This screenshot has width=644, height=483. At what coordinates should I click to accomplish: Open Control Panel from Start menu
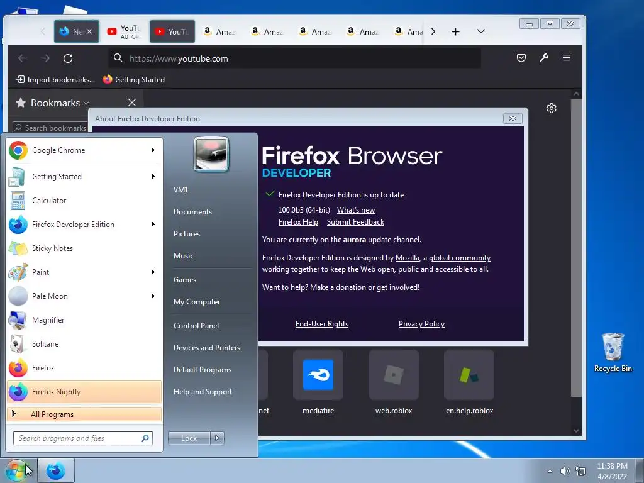pos(196,326)
